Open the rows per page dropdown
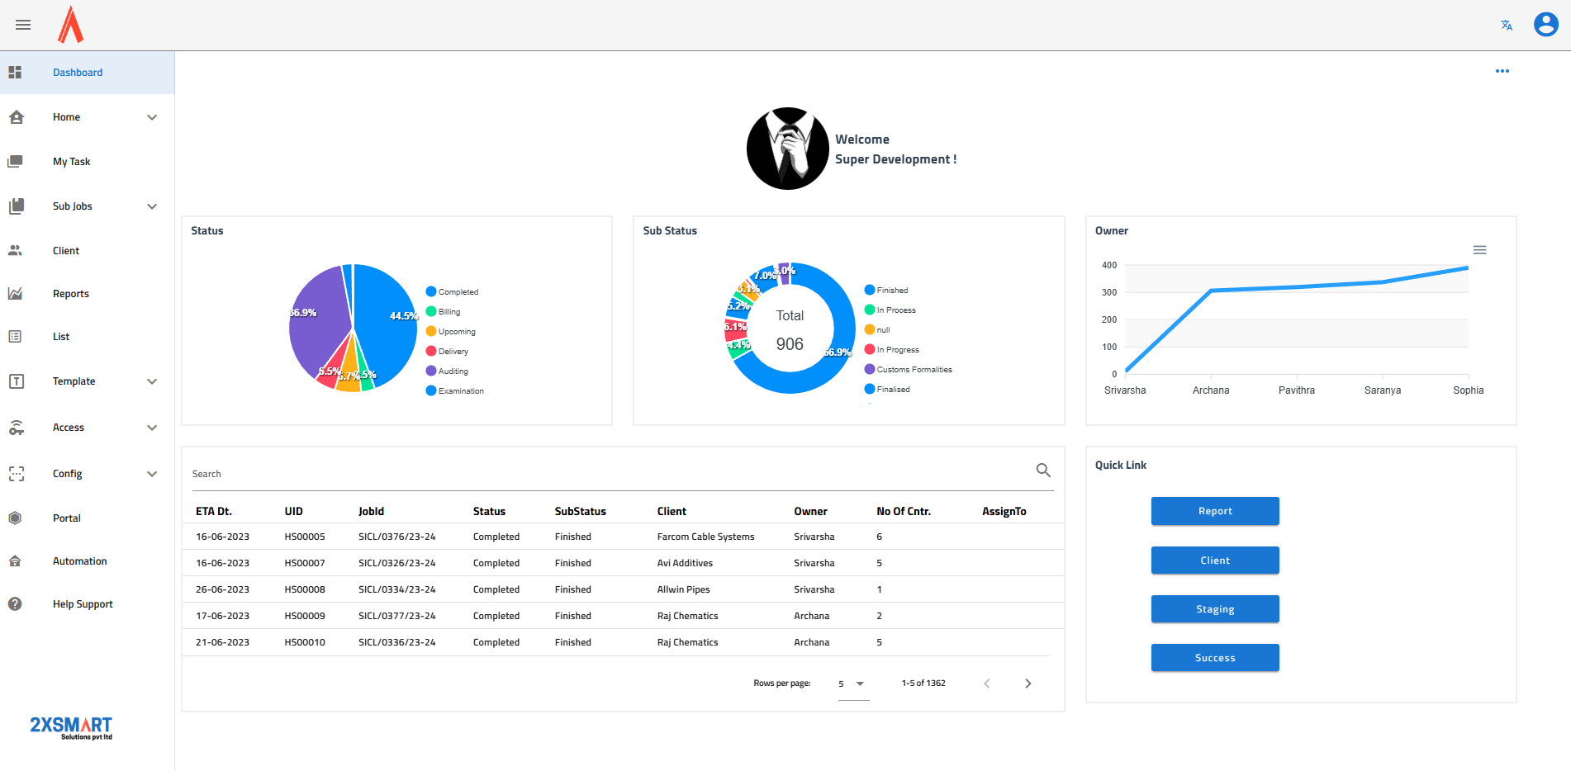This screenshot has height=771, width=1571. coord(853,683)
